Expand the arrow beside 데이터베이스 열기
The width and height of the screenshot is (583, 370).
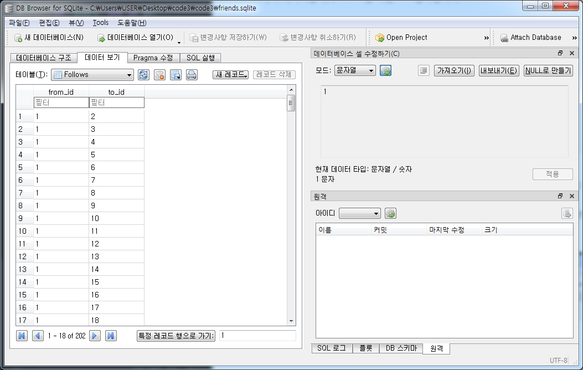[179, 42]
